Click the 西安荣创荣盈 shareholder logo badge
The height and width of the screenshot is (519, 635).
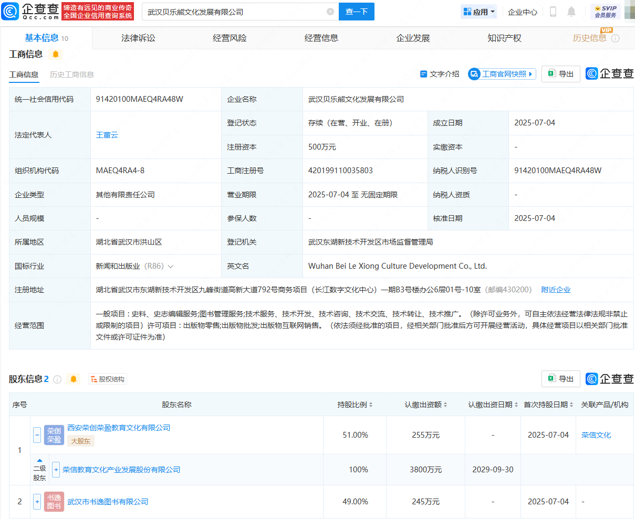point(54,435)
